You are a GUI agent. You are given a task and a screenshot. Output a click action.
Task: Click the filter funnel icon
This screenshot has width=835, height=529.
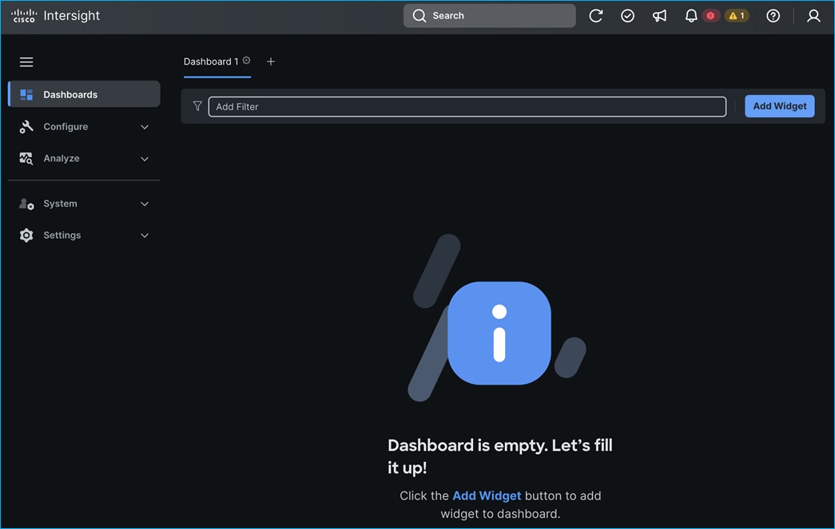197,106
